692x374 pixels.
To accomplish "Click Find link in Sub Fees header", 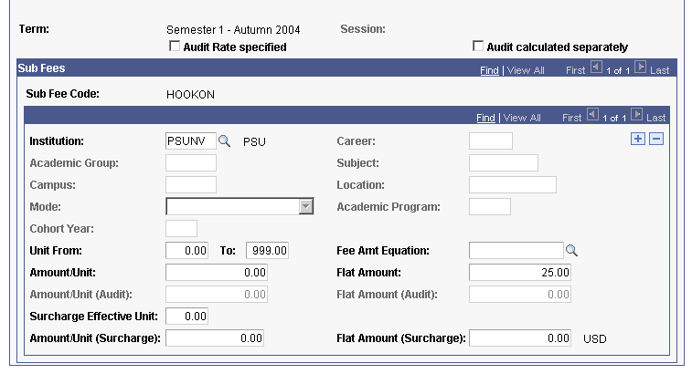I will point(489,70).
